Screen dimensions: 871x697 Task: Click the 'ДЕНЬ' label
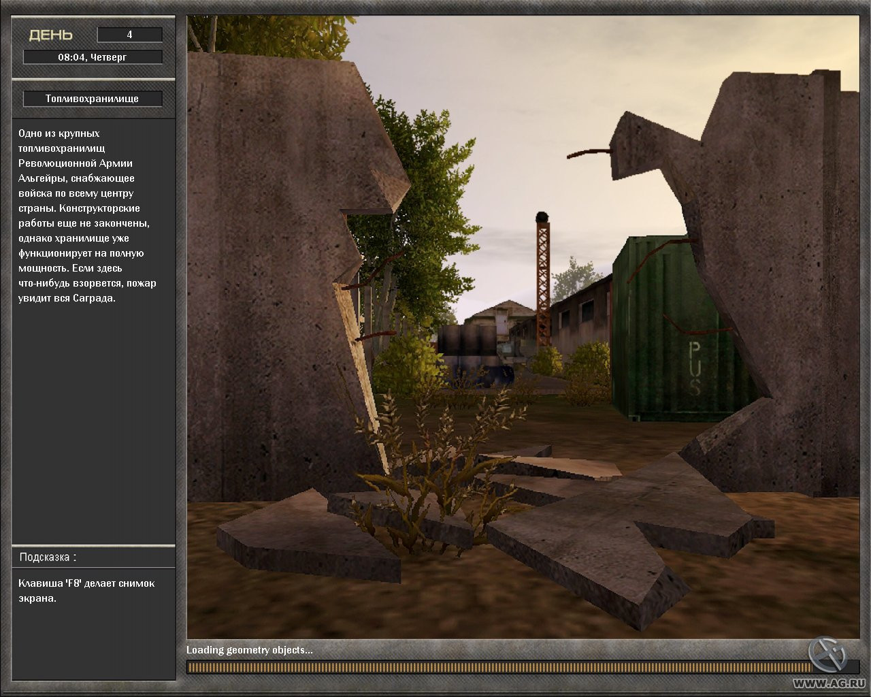point(51,35)
